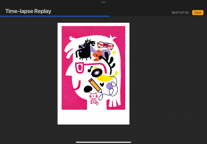The height and width of the screenshot is (144, 207).
Task: Tap the home indicator bar
Action: pyautogui.click(x=103, y=142)
